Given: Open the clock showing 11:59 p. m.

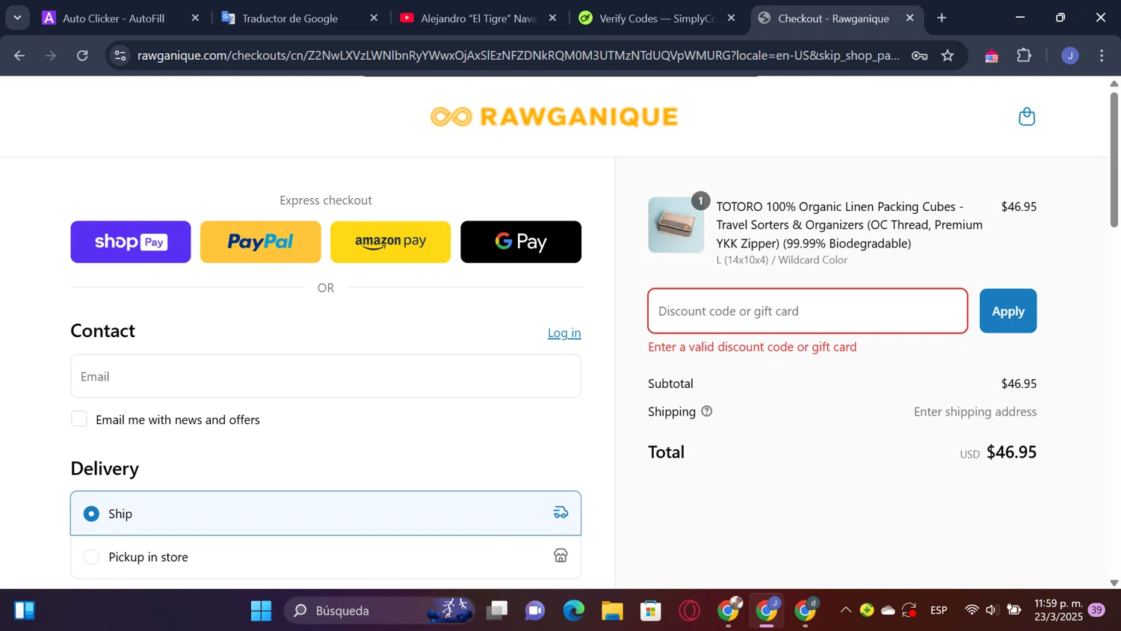Looking at the screenshot, I should pyautogui.click(x=1059, y=610).
